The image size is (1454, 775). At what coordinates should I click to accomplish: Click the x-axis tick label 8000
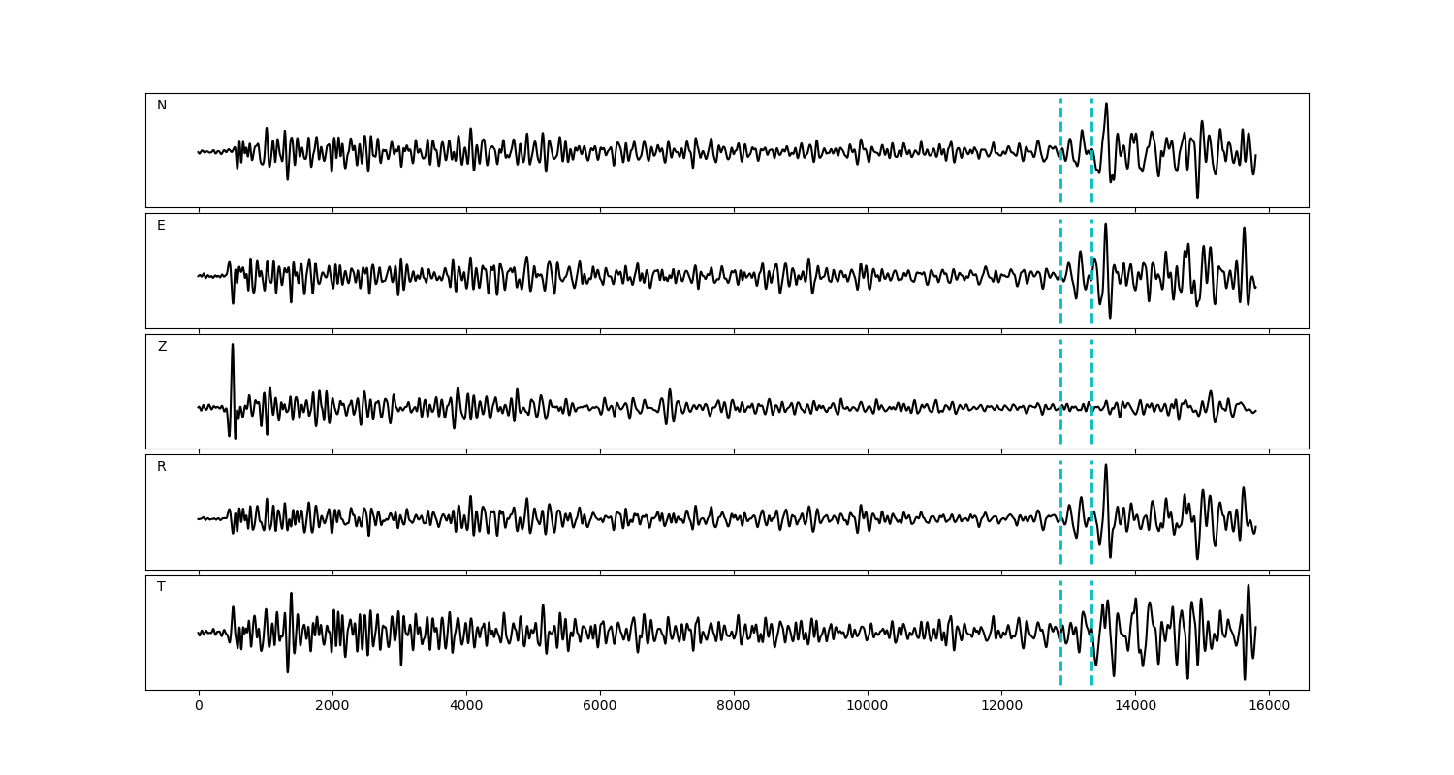(x=734, y=706)
